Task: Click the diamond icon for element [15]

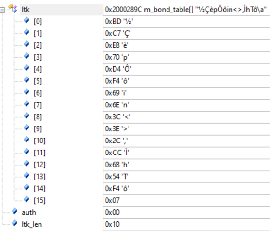Action: point(26,199)
